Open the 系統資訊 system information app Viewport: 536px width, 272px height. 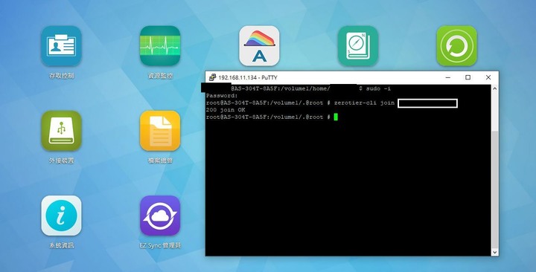point(61,216)
